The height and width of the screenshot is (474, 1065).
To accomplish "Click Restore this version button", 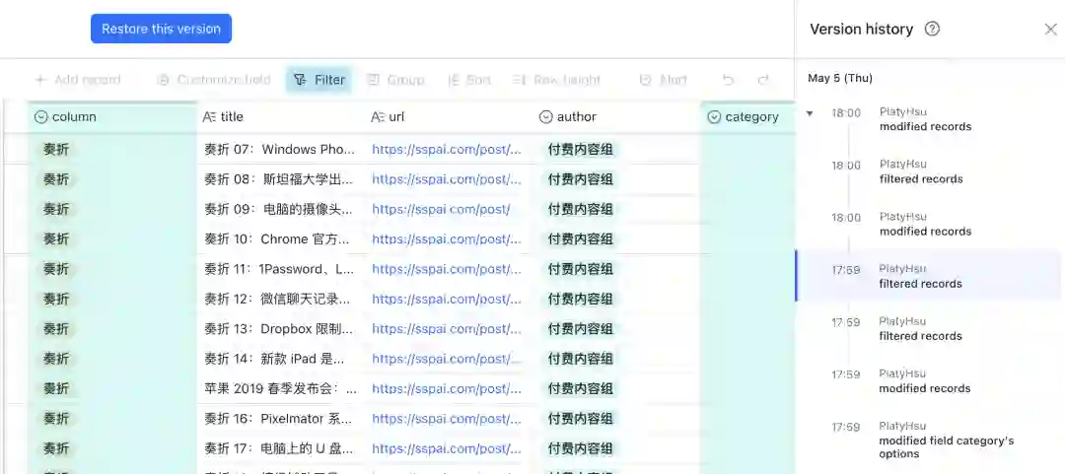I will [161, 29].
